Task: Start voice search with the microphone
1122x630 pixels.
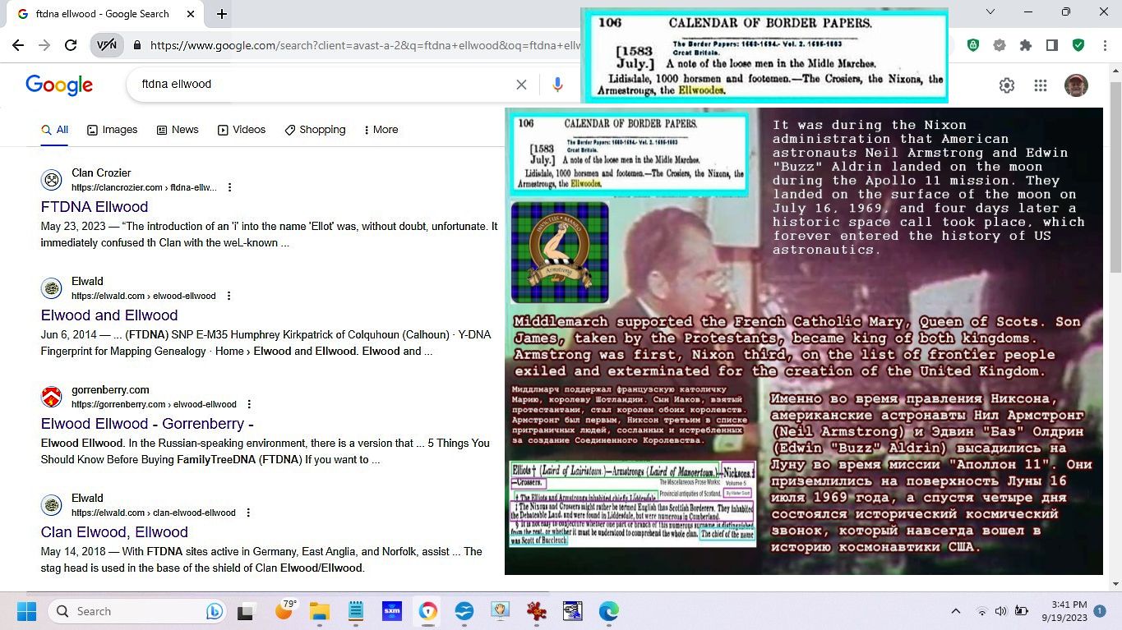Action: (557, 85)
